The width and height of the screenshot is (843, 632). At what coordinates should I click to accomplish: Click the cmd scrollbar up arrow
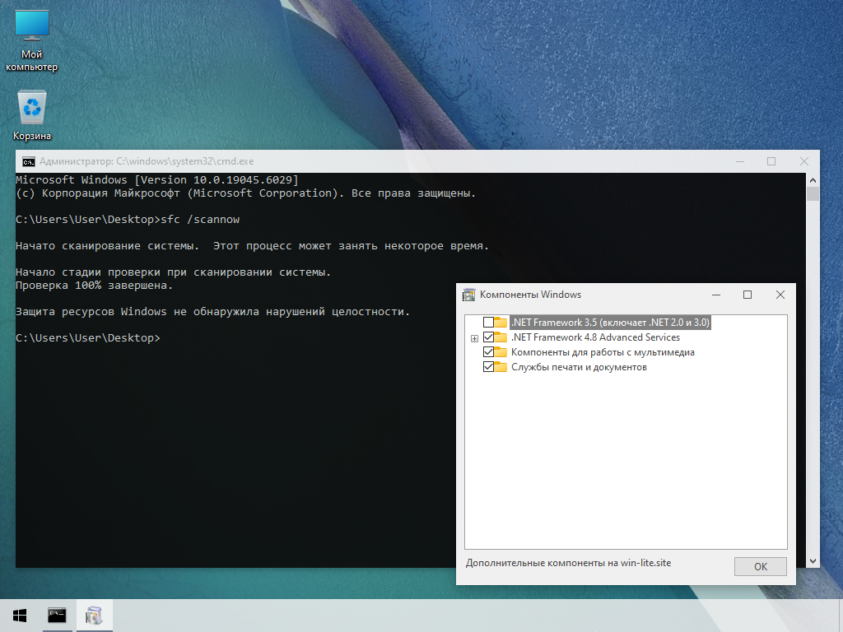click(813, 179)
